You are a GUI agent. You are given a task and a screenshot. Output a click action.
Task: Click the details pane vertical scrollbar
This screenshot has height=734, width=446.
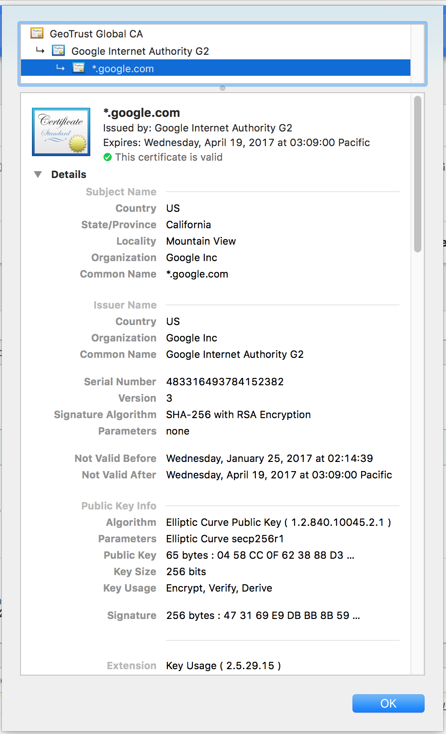tap(418, 174)
